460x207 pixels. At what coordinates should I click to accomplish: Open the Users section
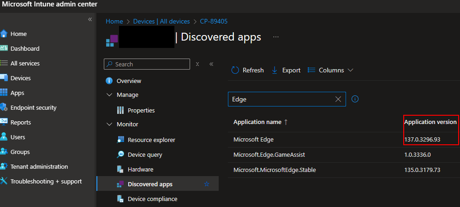tap(18, 137)
